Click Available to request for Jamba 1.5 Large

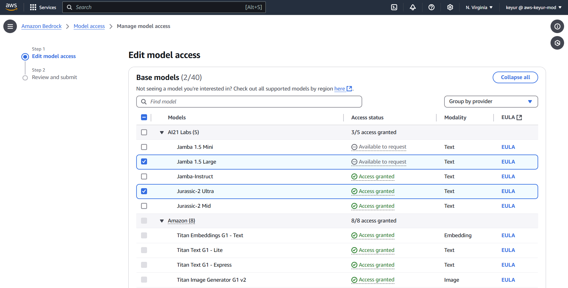[382, 162]
